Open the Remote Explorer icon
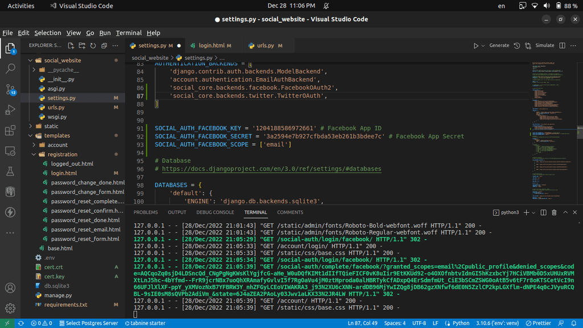 (10, 151)
